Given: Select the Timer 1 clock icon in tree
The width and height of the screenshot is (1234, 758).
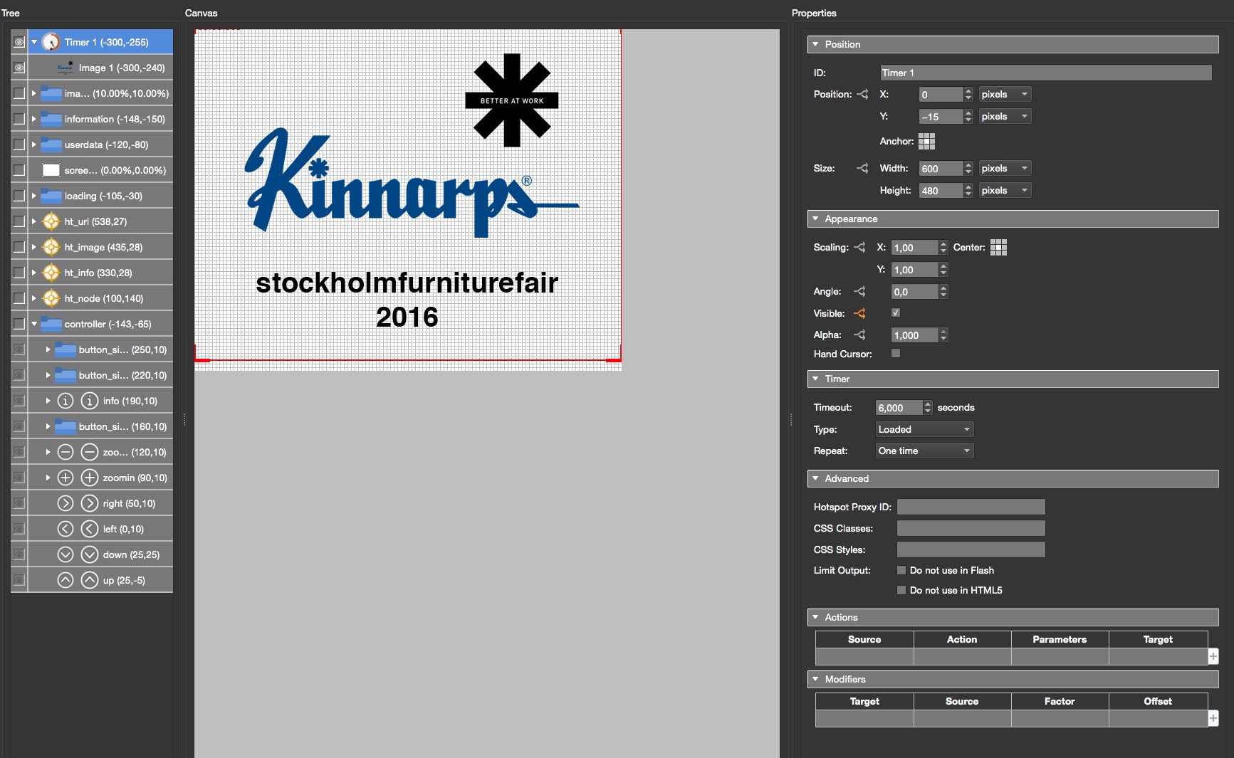Looking at the screenshot, I should [51, 42].
